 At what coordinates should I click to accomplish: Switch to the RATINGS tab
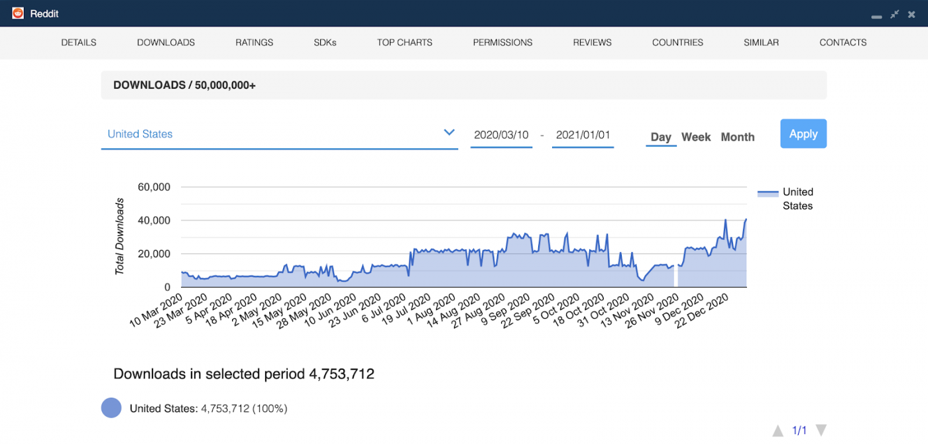point(254,42)
